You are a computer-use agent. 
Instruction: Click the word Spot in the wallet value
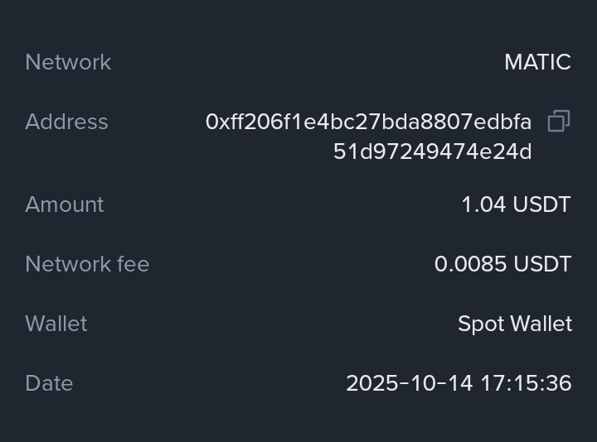476,324
